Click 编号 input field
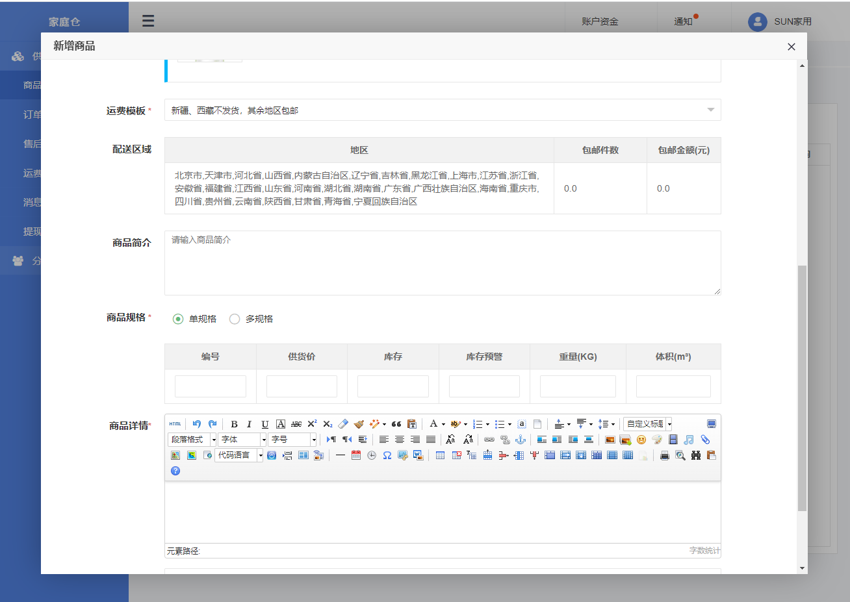Screen dimensions: 850x602 [x=211, y=386]
